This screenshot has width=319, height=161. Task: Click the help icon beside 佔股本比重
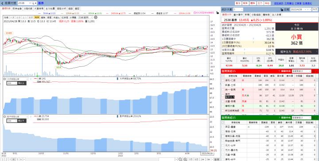coord(244,50)
